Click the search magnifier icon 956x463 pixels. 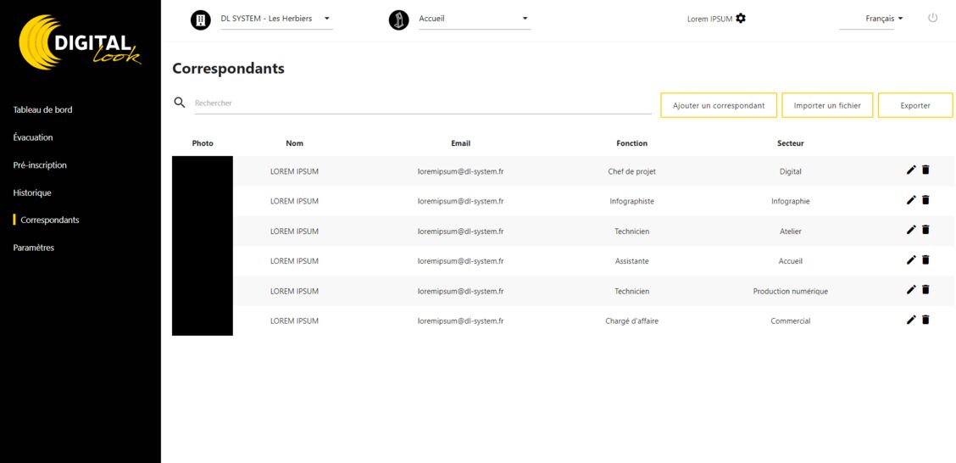point(180,103)
